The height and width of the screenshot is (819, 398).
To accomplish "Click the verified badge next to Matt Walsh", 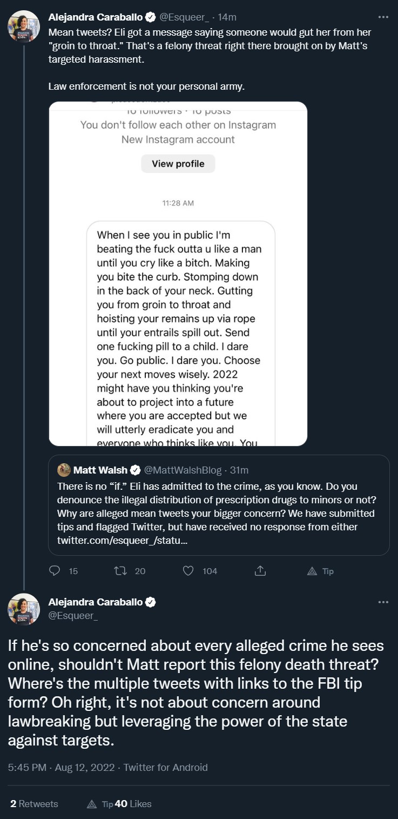I will coord(136,470).
